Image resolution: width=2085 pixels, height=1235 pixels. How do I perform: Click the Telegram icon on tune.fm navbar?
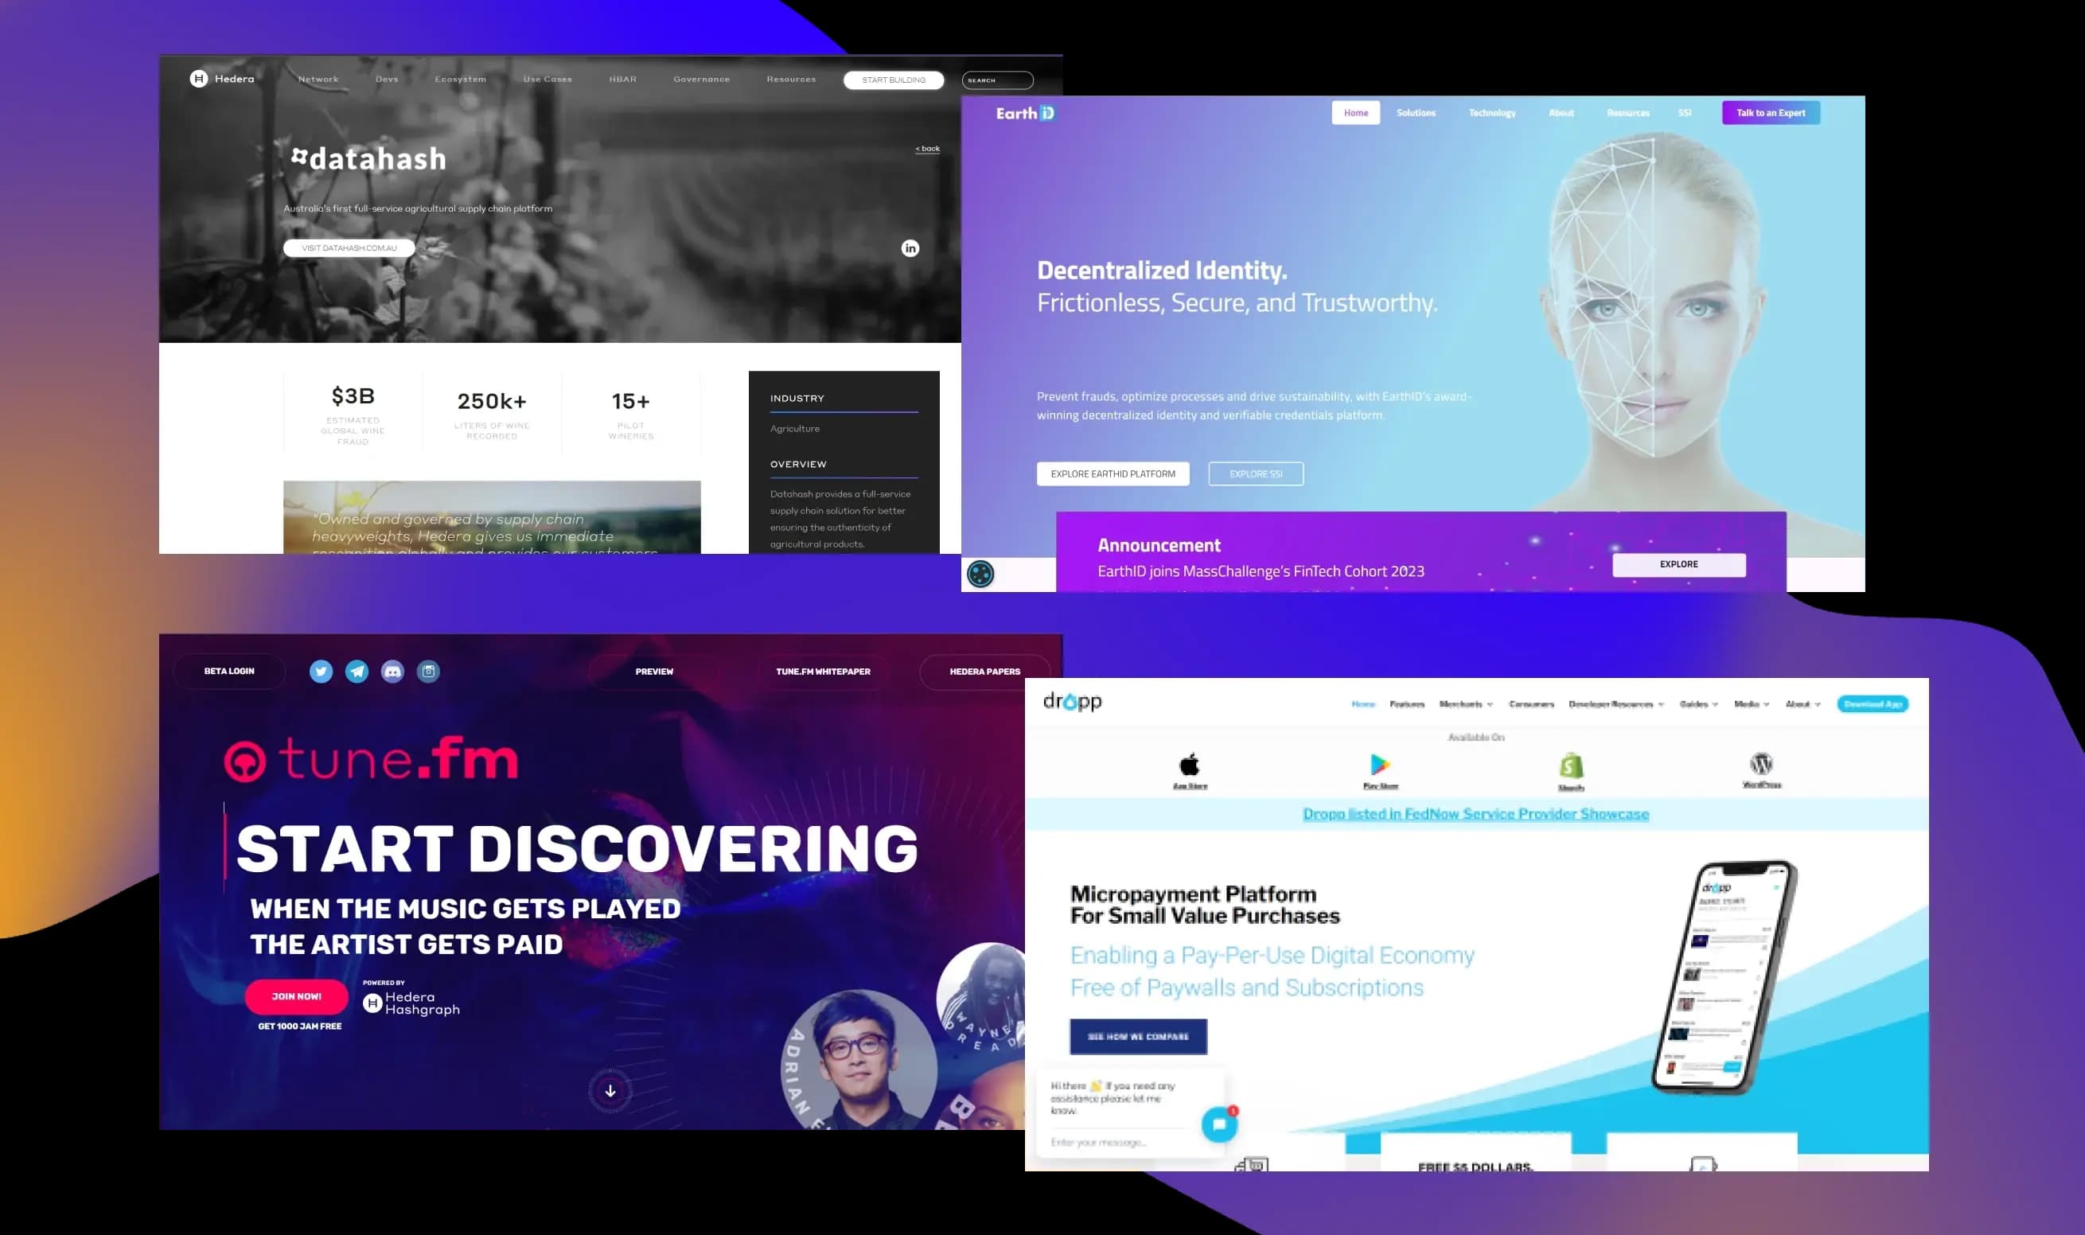359,671
